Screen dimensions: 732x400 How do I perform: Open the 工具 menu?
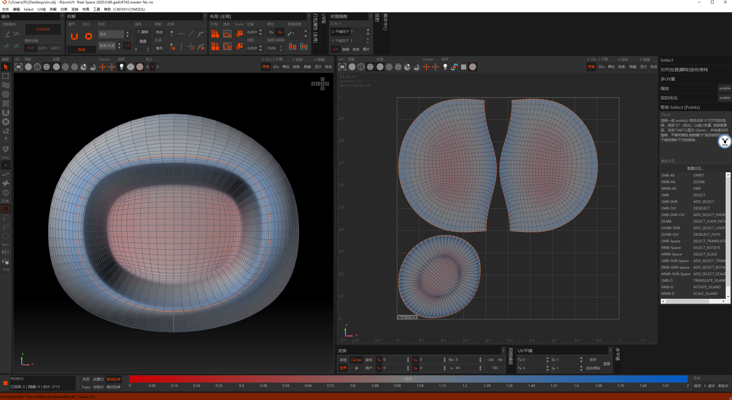(x=97, y=9)
